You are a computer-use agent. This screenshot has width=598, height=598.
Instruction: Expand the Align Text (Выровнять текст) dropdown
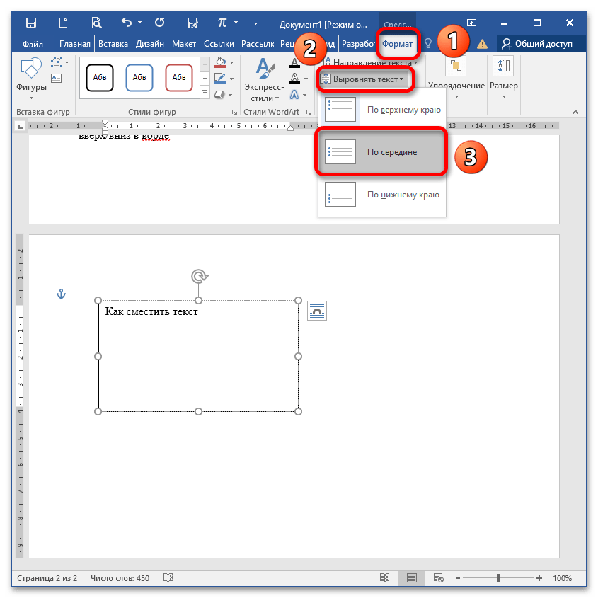click(x=362, y=79)
